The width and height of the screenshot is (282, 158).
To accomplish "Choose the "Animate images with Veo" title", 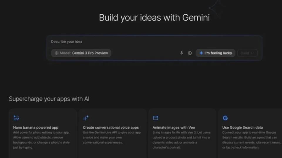I will pos(174,128).
